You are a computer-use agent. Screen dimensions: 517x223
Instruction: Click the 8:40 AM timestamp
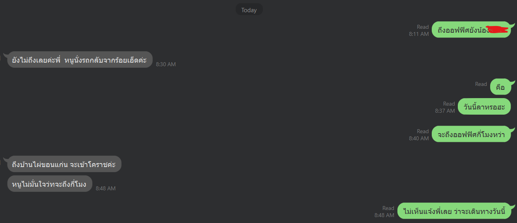point(419,139)
